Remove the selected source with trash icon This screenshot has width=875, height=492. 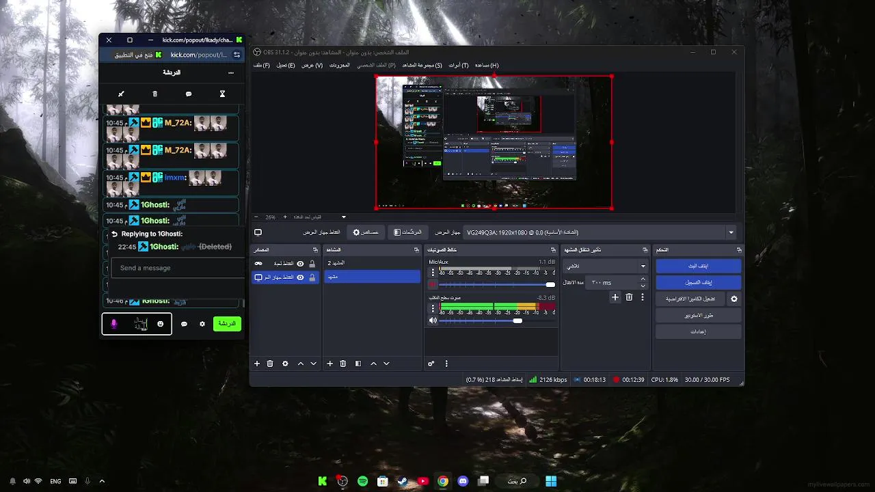[270, 364]
